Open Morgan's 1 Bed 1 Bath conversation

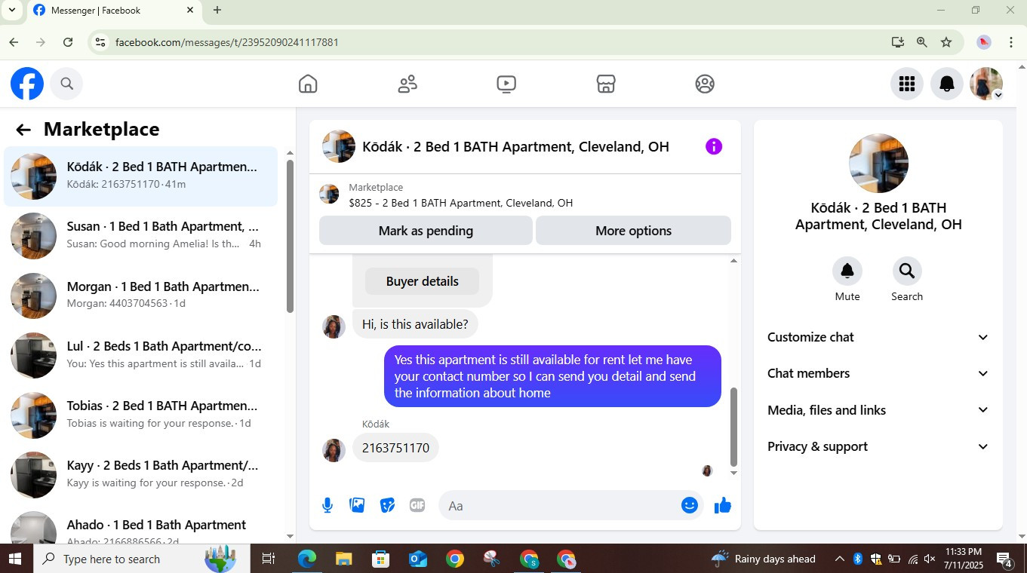click(141, 295)
